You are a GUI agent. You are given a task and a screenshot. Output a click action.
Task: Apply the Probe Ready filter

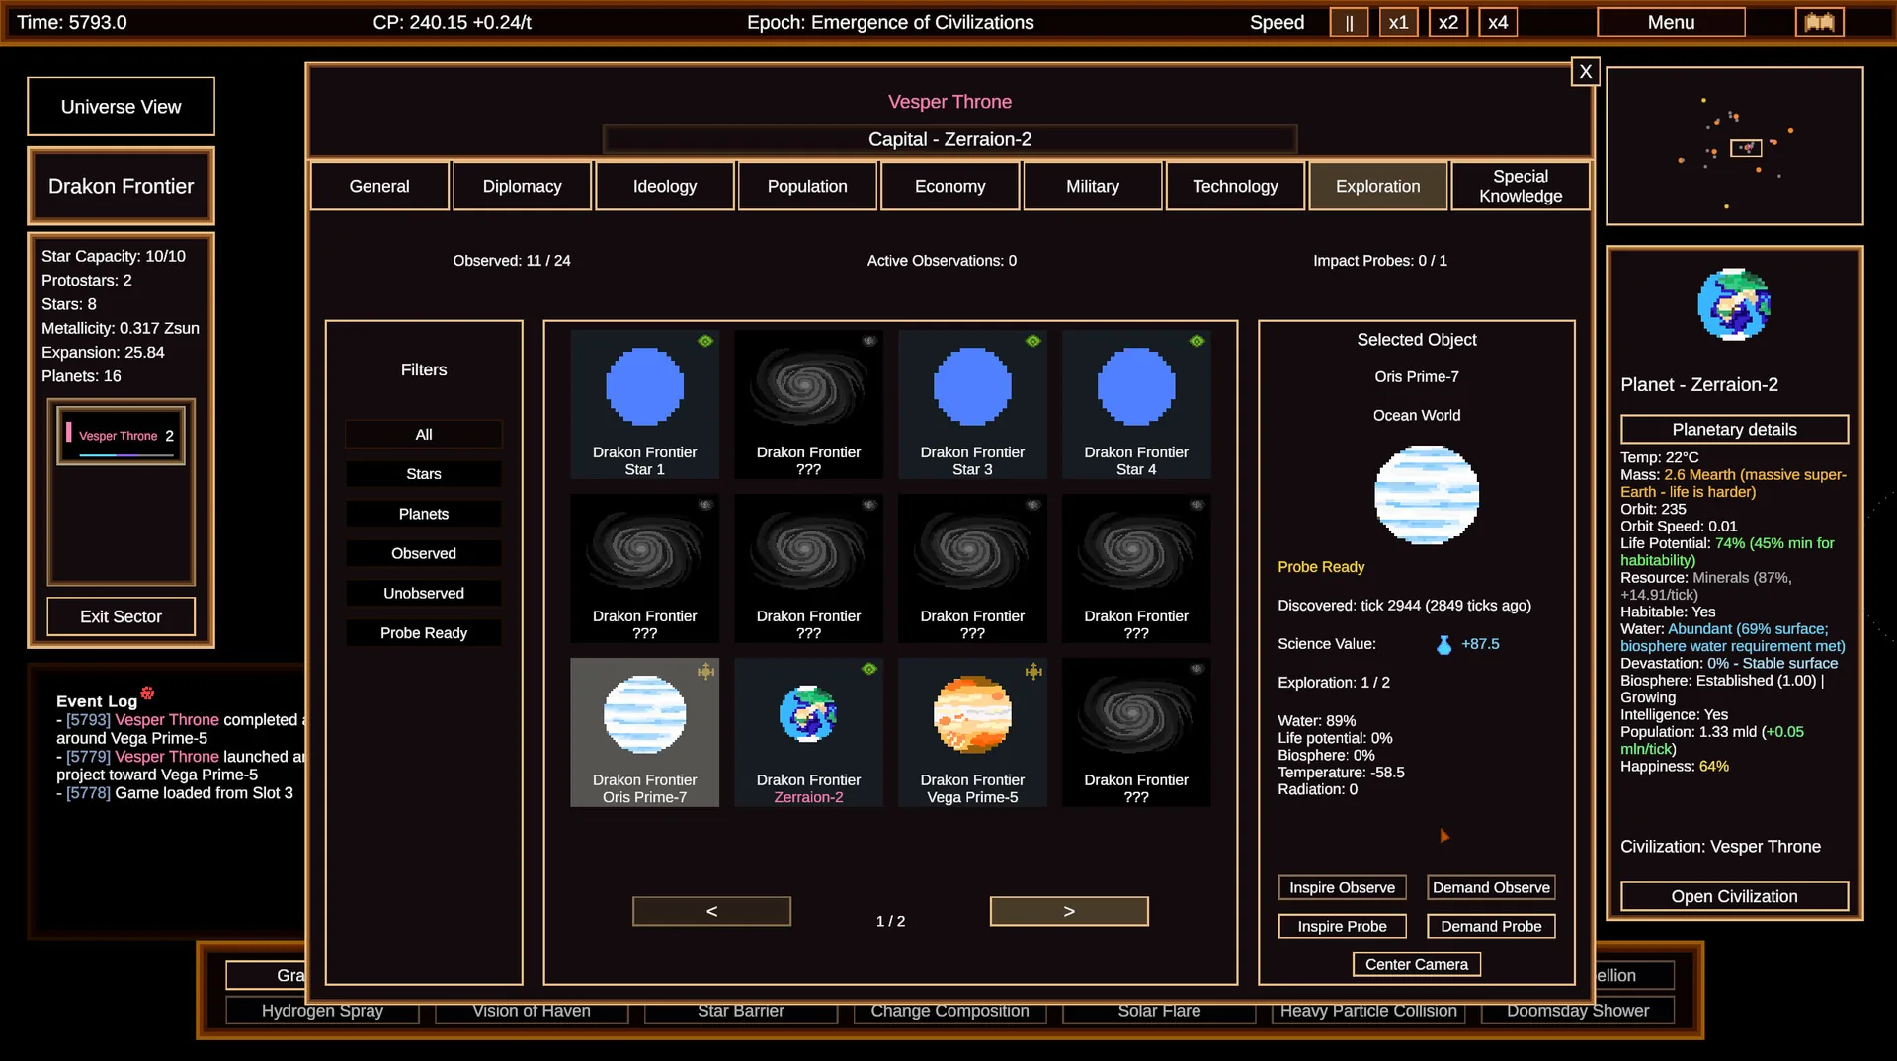pyautogui.click(x=424, y=633)
